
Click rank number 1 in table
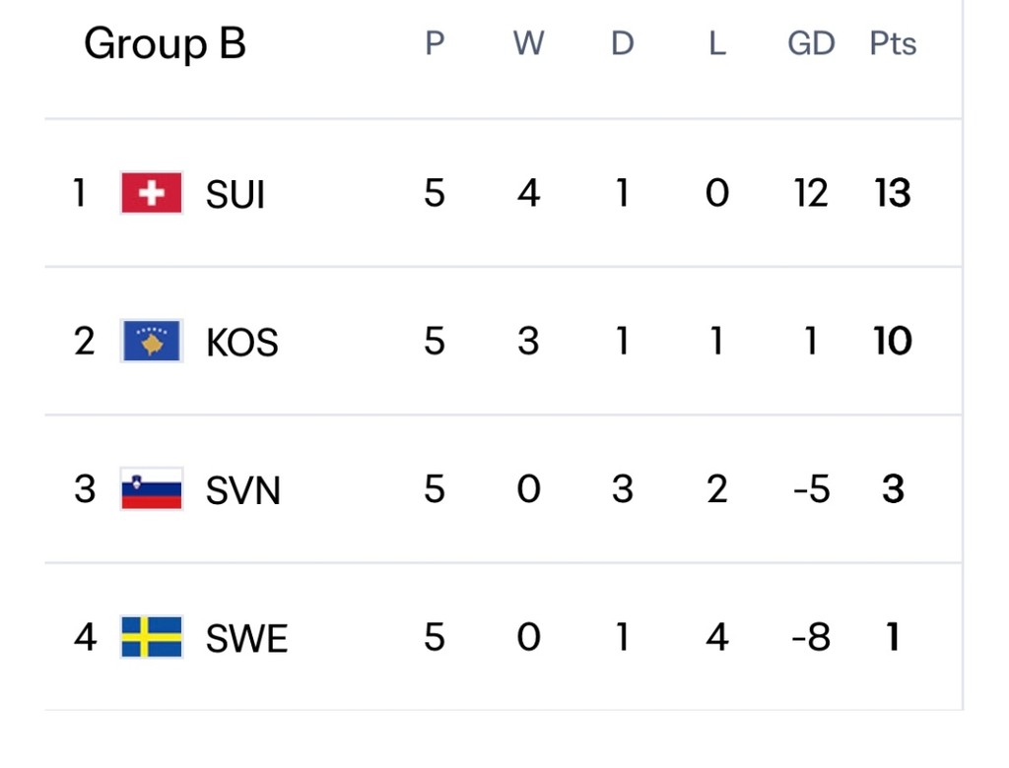tap(80, 194)
